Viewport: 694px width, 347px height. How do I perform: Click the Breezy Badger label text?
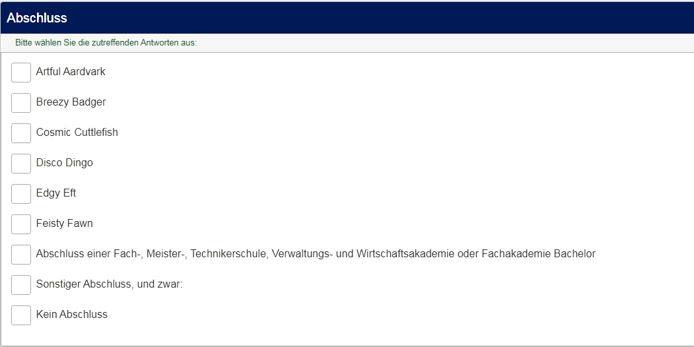71,102
